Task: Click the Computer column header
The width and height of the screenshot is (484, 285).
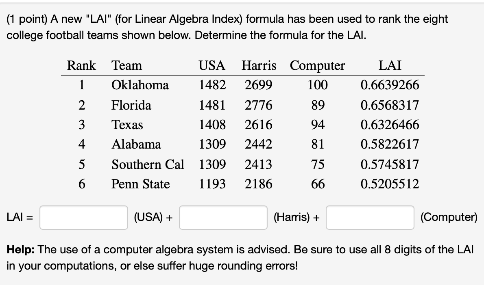Action: pos(317,65)
